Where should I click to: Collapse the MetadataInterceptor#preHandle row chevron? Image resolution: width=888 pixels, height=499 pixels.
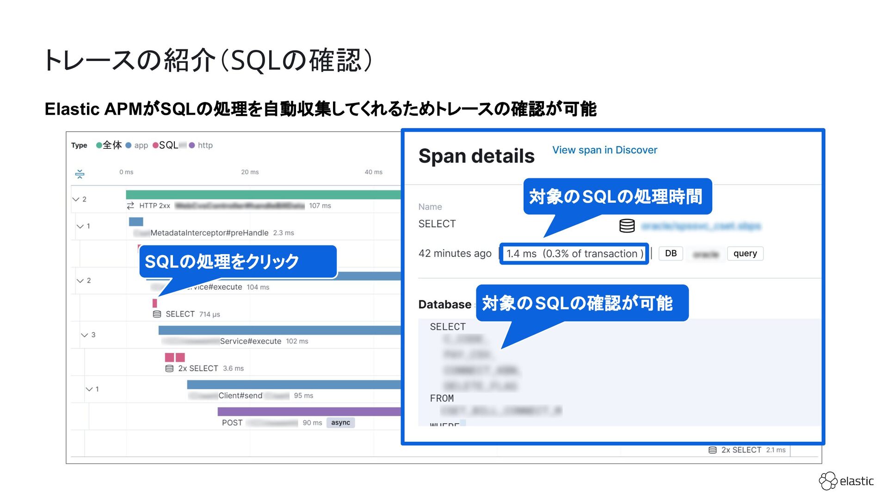pos(80,226)
